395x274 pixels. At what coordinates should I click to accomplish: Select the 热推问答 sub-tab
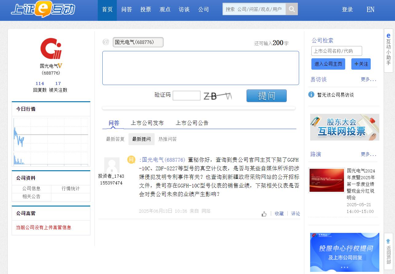[168, 139]
